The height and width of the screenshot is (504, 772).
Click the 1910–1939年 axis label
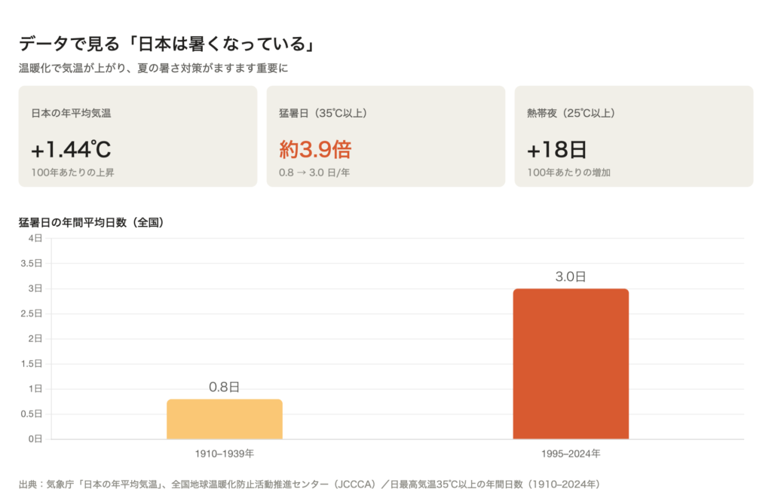click(x=225, y=454)
